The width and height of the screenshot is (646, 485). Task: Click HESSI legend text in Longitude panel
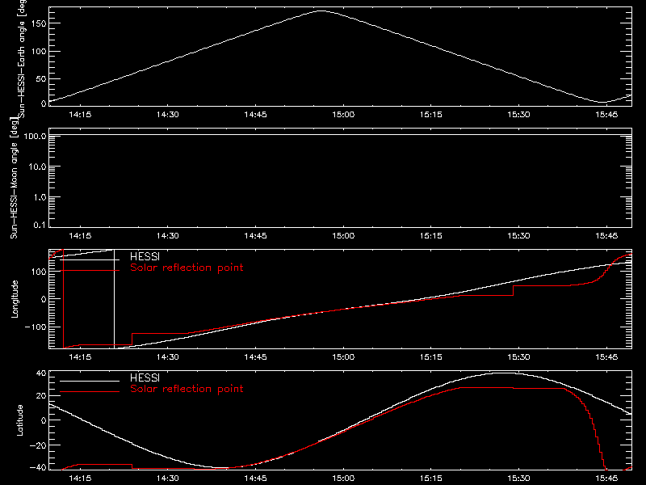(145, 256)
